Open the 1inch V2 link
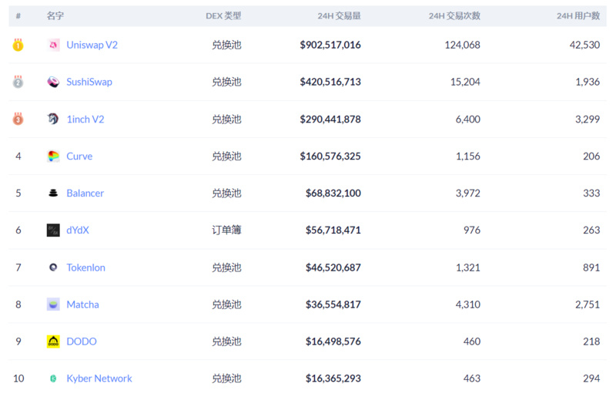 (x=85, y=119)
